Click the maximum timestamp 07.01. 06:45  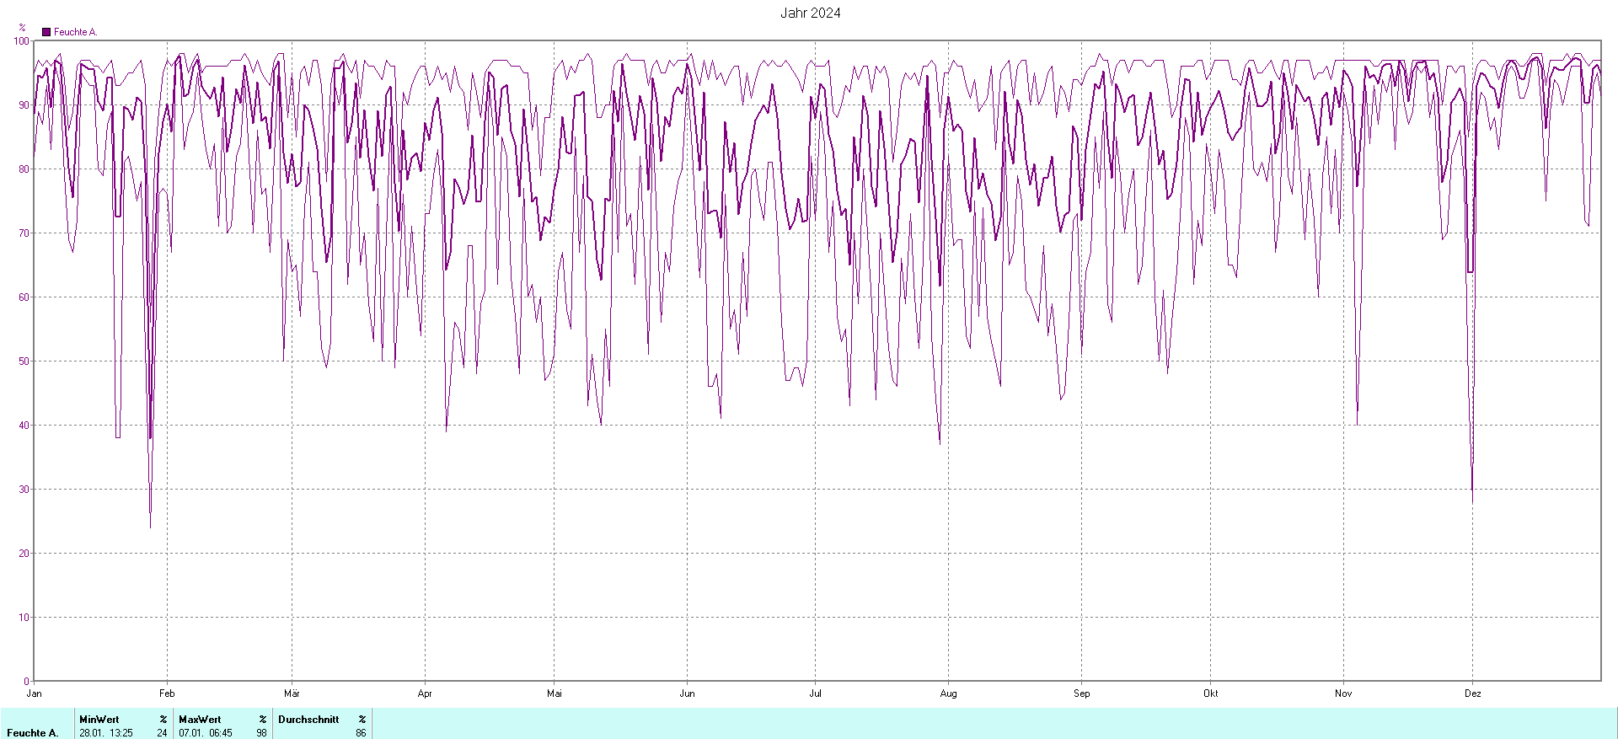coord(206,733)
